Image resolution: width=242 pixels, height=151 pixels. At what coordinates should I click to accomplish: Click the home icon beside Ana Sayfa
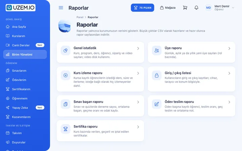(x=7, y=27)
